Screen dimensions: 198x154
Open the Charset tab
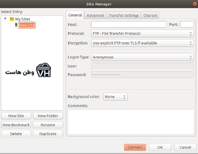(150, 15)
